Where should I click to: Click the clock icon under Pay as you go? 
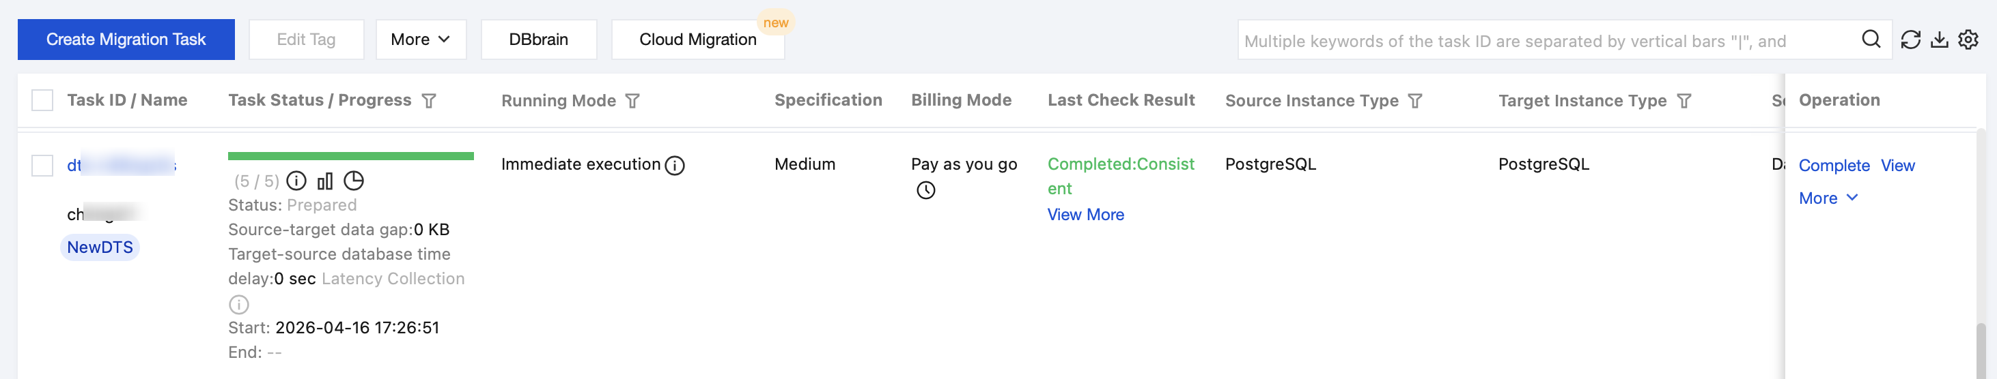point(925,190)
